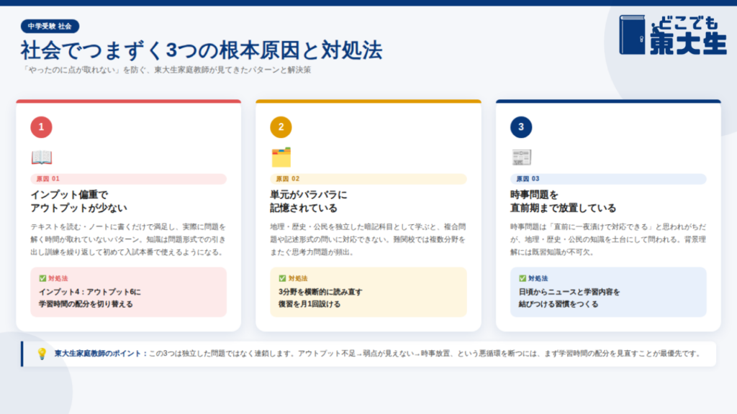Click the text 学習時間の配分を切り替える

(86, 304)
